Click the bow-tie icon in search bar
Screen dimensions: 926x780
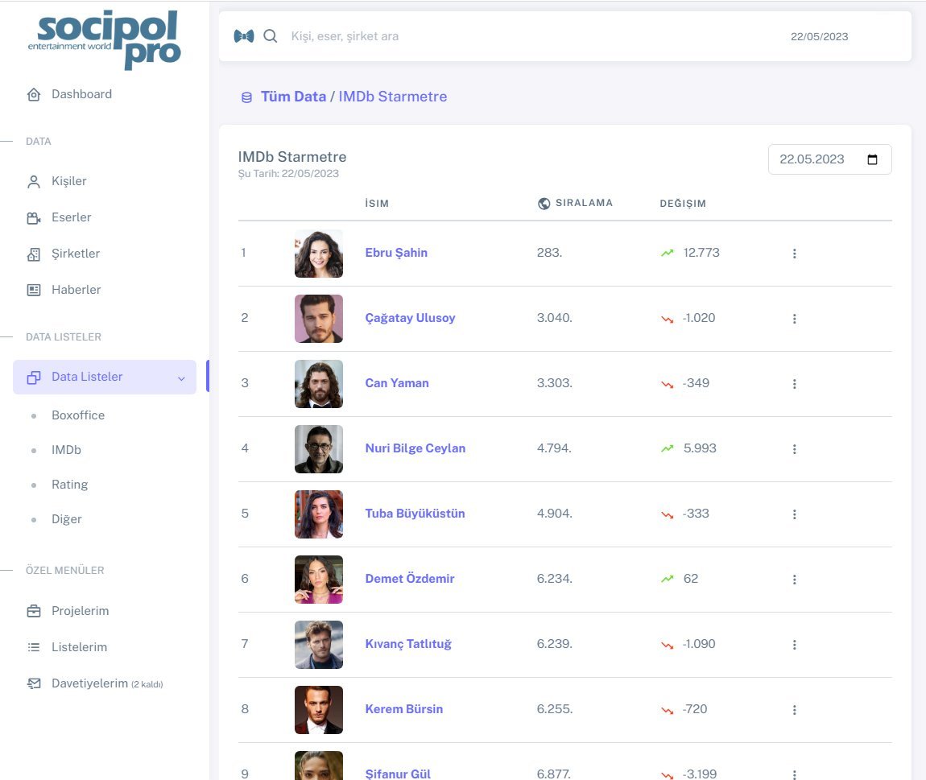[x=243, y=36]
